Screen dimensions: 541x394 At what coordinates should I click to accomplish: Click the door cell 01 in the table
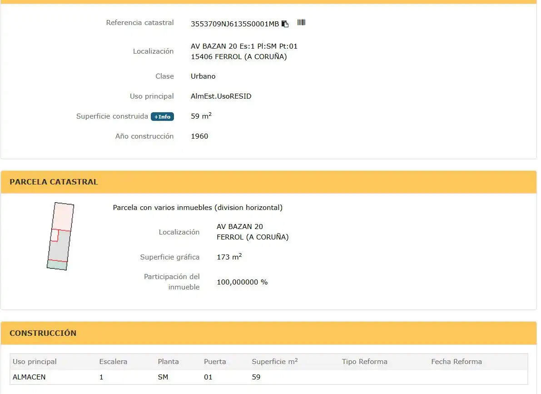click(x=208, y=377)
